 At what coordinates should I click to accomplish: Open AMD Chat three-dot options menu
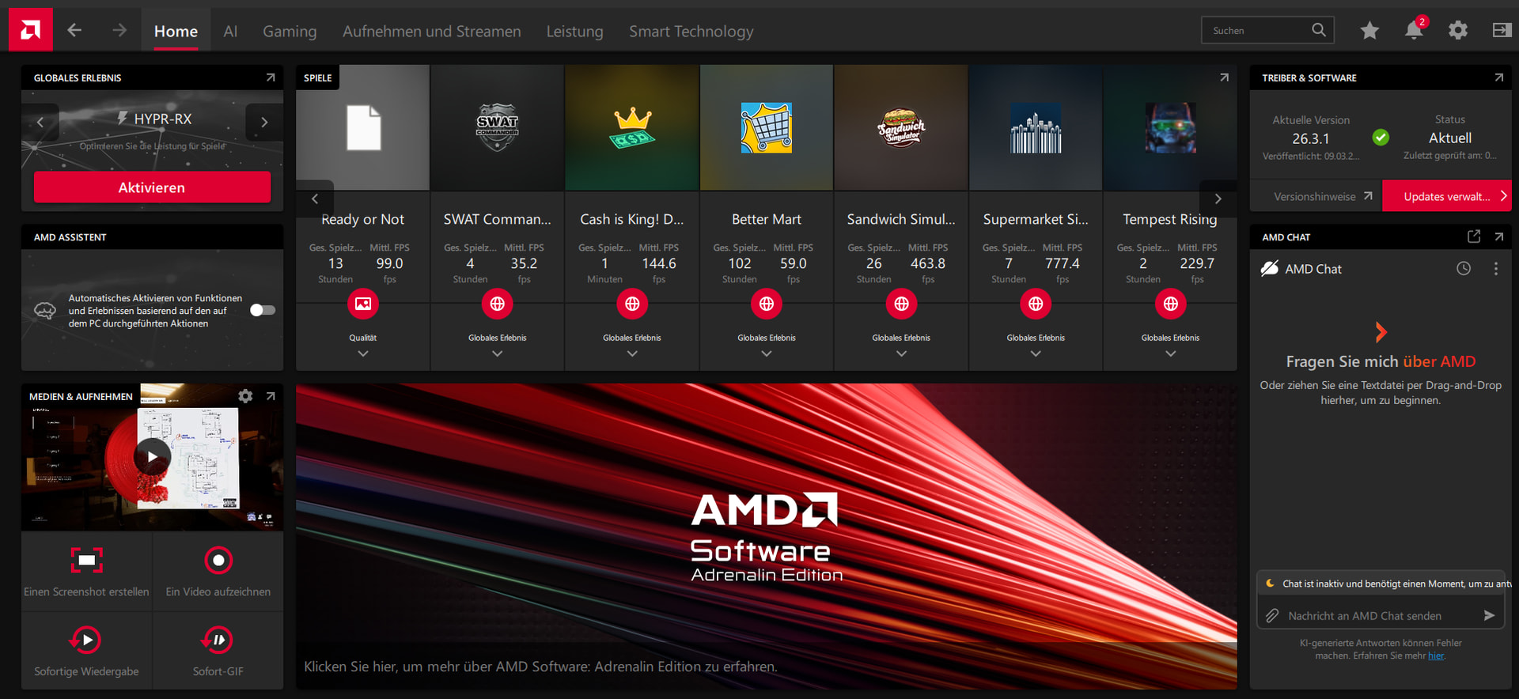(1495, 269)
